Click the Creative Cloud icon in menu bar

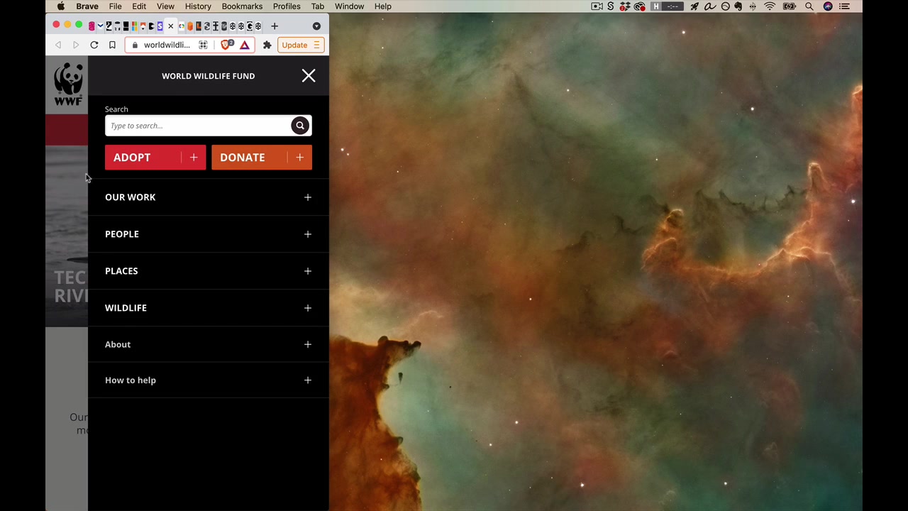click(x=639, y=6)
